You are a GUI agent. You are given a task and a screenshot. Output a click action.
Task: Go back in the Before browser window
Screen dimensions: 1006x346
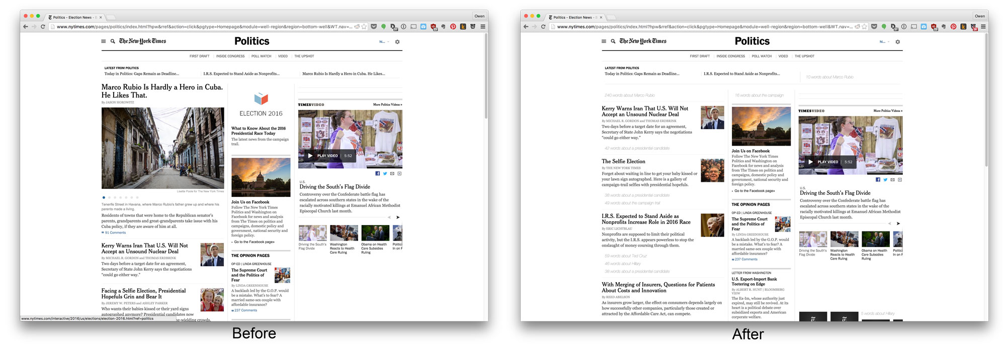[25, 27]
